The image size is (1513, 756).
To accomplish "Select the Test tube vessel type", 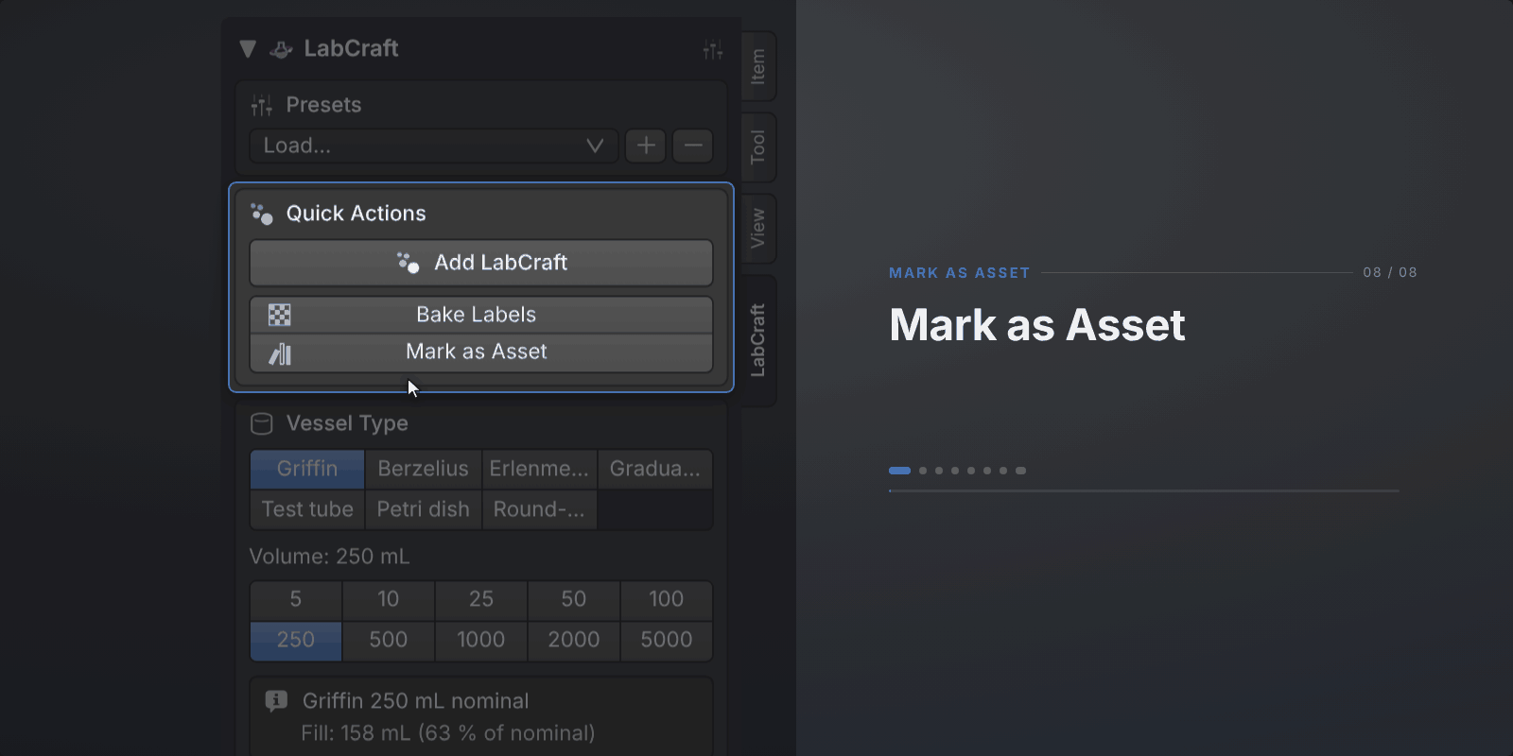I will (x=307, y=509).
